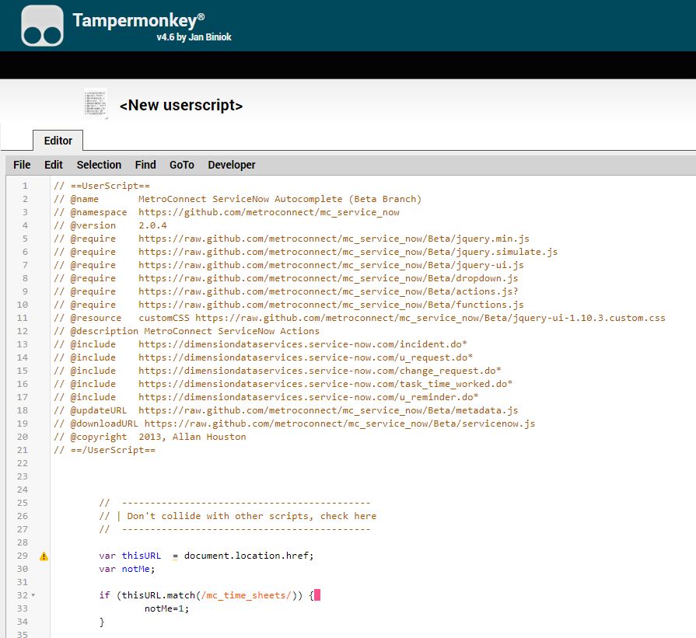This screenshot has width=696, height=638.
Task: Click the dashed comment line 27
Action: point(235,529)
